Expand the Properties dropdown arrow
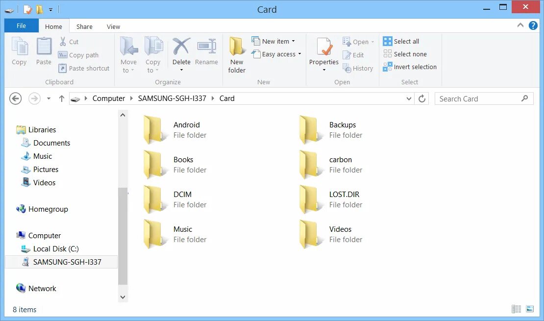Screen dimensions: 544x321 324,70
